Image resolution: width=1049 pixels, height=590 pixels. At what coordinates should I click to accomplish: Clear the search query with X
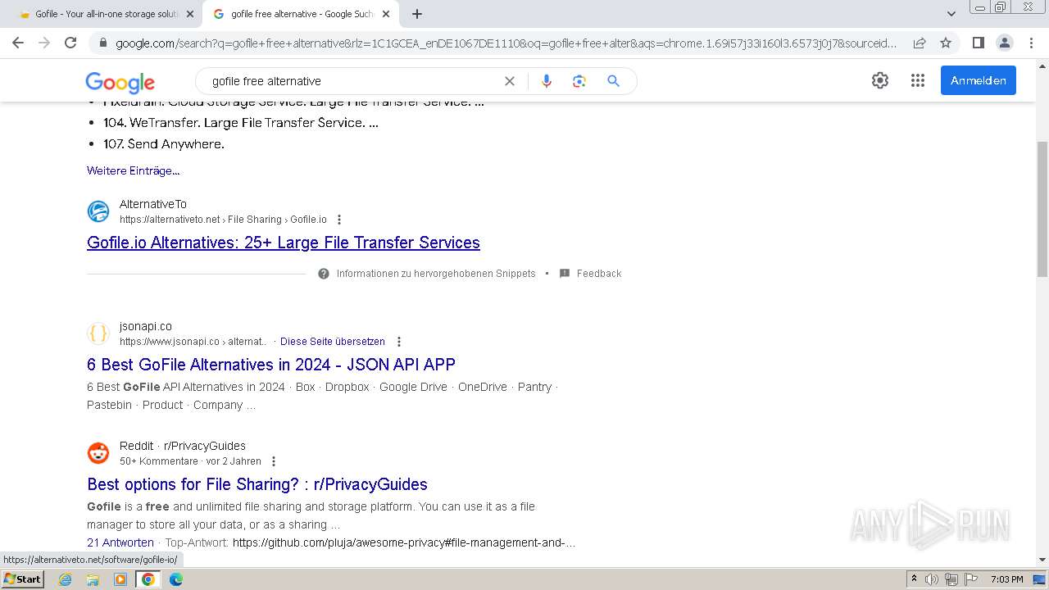(510, 81)
